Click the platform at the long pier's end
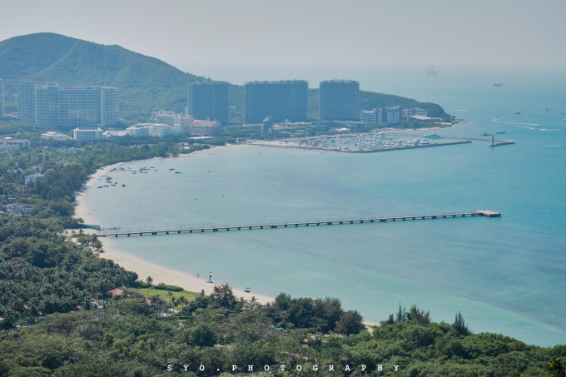Screen dimensions: 566x377 (487, 213)
